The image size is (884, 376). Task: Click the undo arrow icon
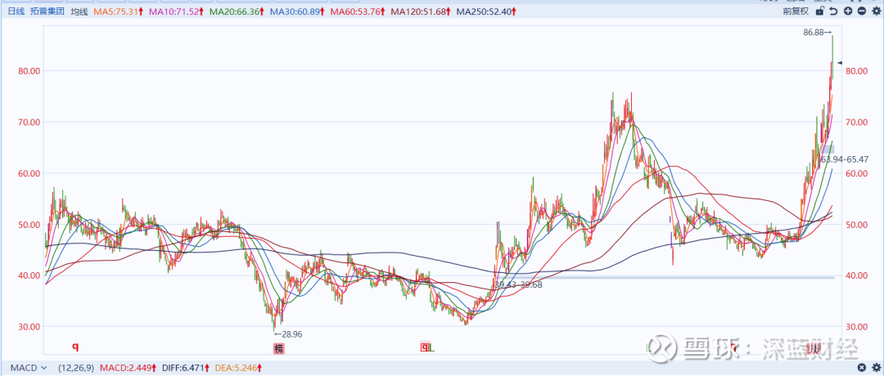[833, 11]
